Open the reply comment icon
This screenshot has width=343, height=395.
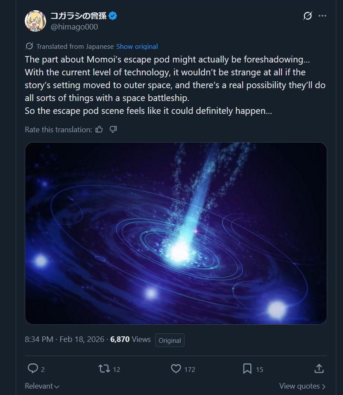pyautogui.click(x=33, y=368)
